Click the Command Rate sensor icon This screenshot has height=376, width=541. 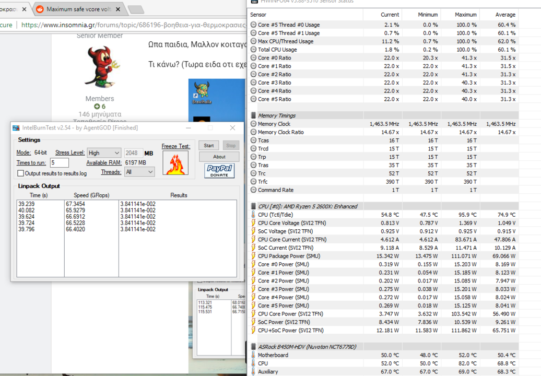(254, 190)
